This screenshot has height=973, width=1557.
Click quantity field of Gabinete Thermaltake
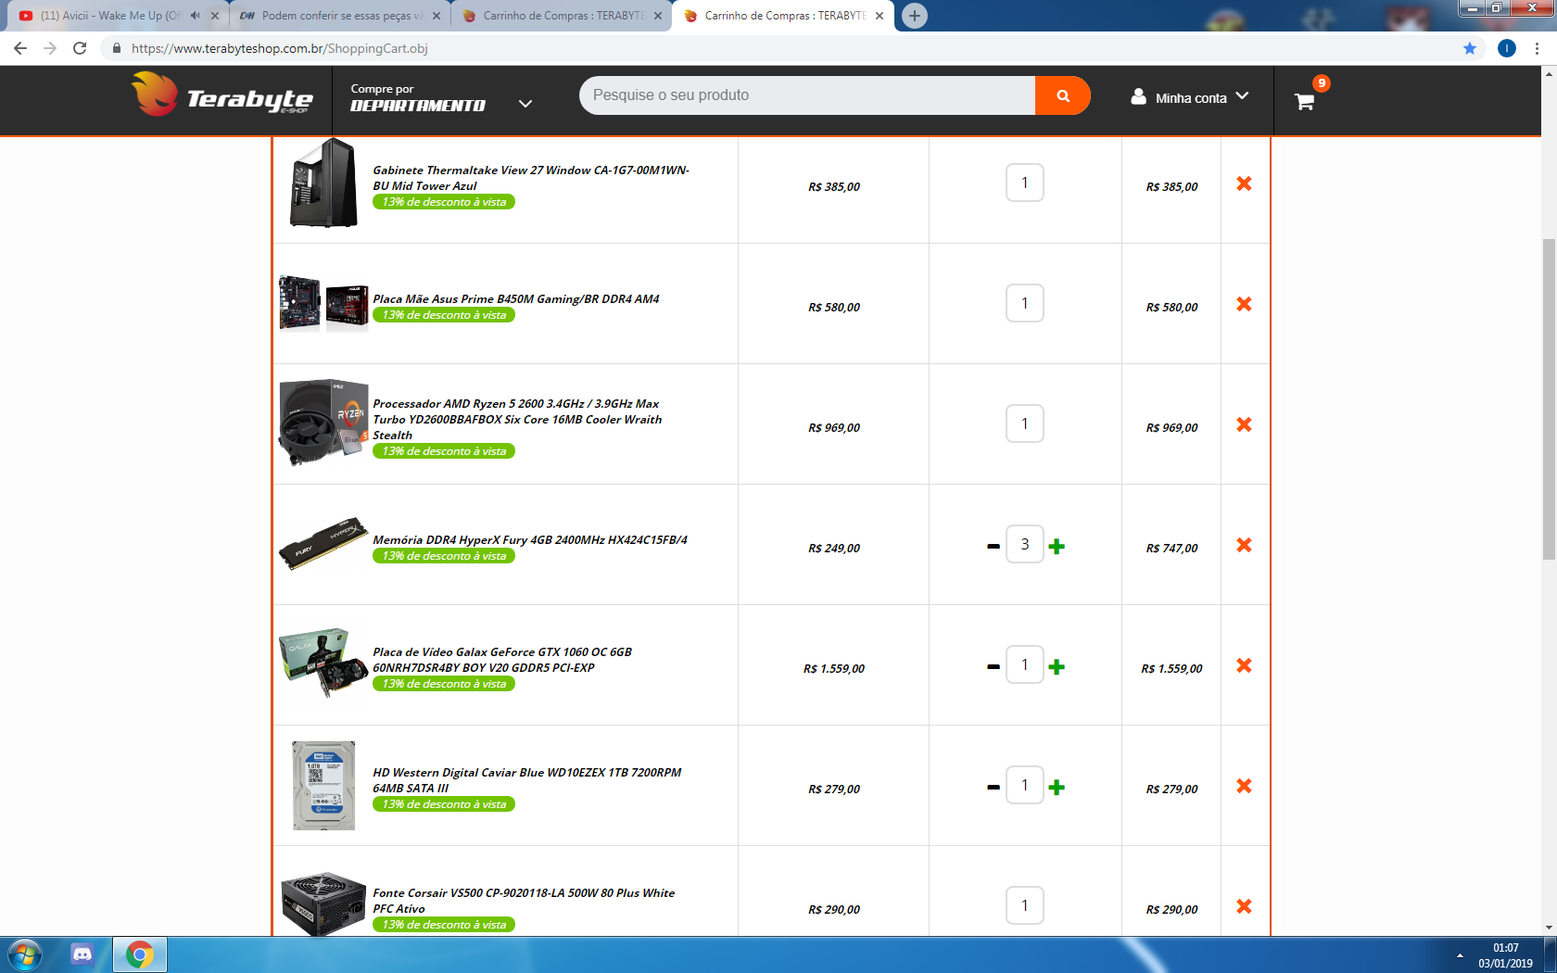pos(1025,183)
